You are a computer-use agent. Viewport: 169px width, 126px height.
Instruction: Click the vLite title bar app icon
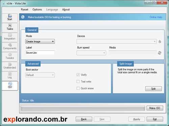click(x=4, y=4)
